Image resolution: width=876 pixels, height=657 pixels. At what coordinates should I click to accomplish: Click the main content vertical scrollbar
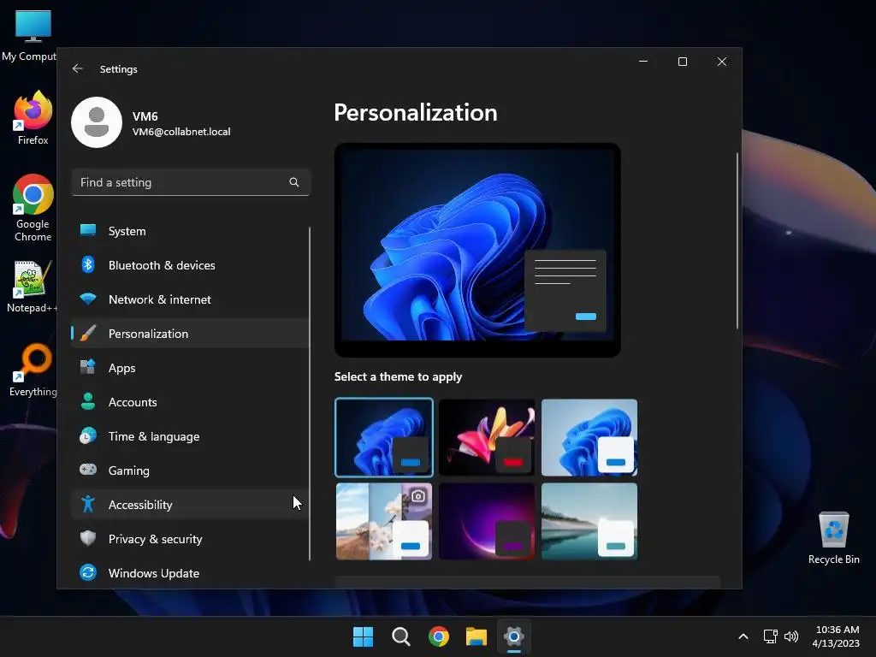pyautogui.click(x=737, y=240)
